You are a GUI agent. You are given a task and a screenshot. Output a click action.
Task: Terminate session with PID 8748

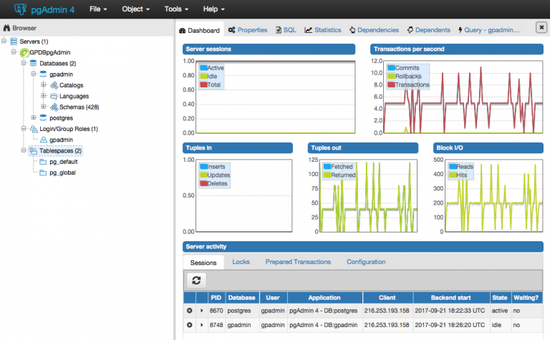[x=190, y=325]
